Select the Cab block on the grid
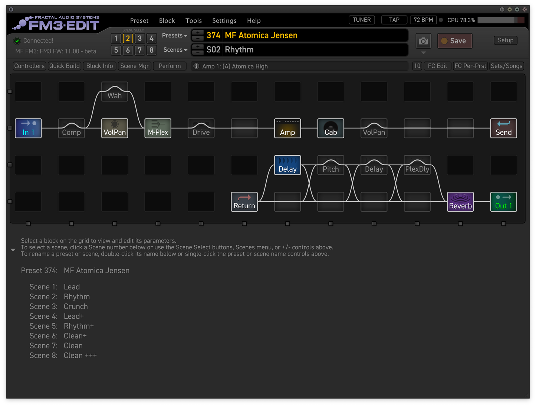 point(331,128)
